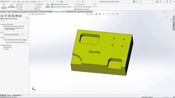Screen dimensions: 175x98
Task: Expand the Create button dropdown arrow
Action: [x=24, y=4]
